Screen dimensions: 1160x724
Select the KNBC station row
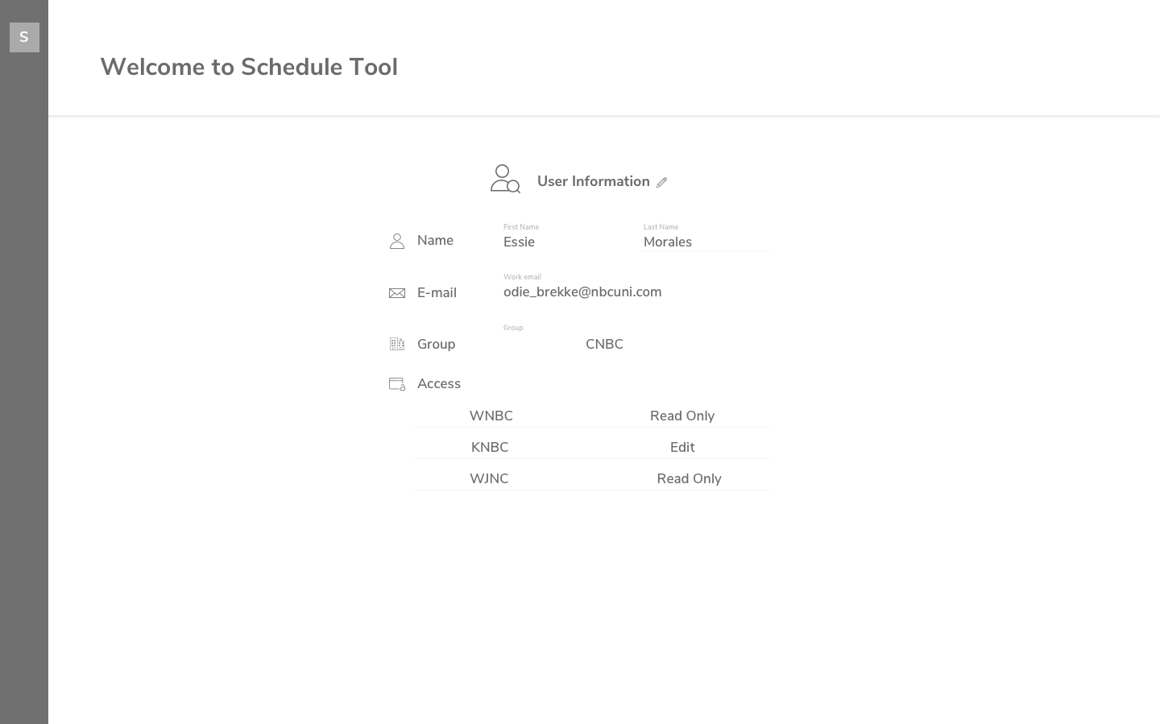coord(490,447)
